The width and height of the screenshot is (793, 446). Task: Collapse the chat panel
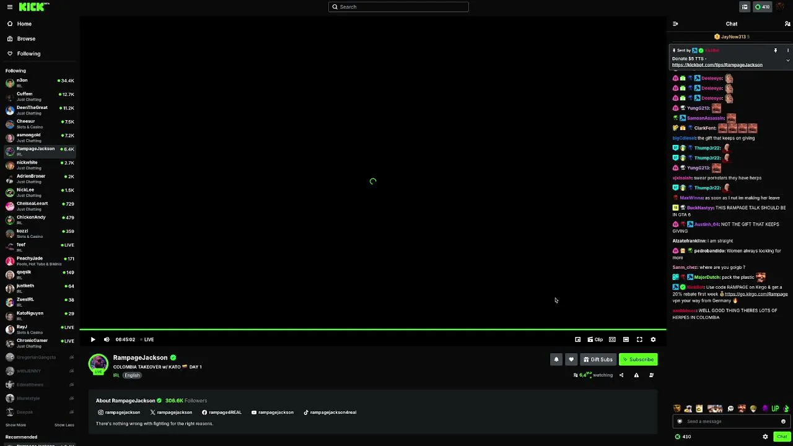[x=675, y=24]
